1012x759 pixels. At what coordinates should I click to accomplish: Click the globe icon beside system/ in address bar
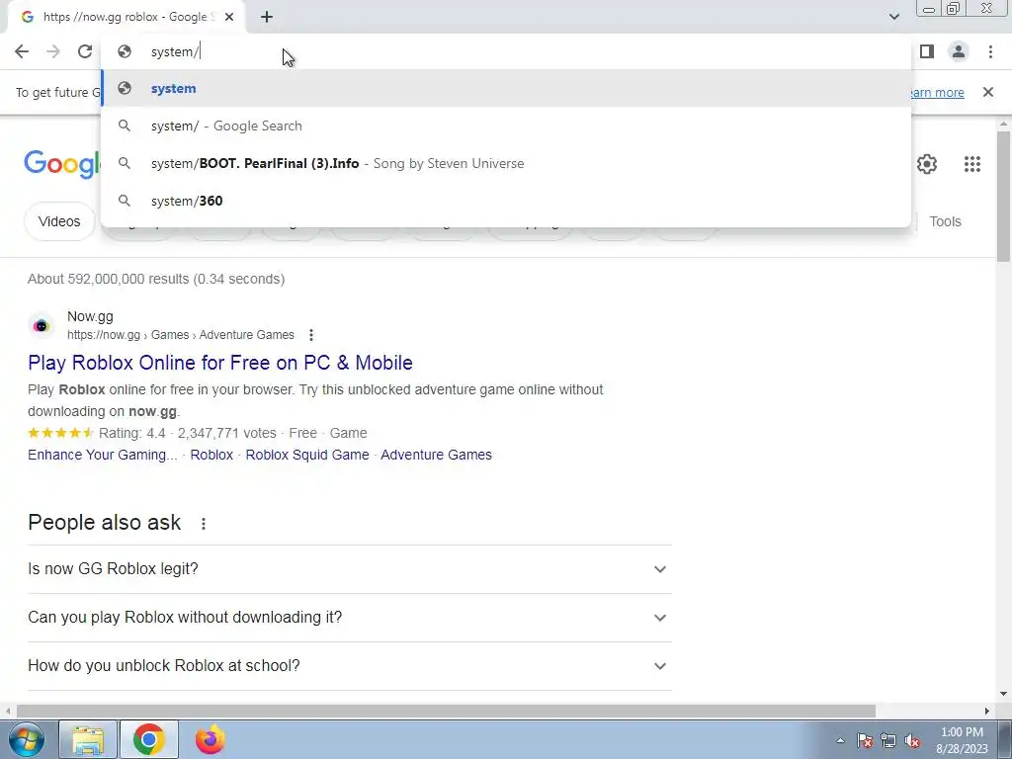tap(125, 51)
